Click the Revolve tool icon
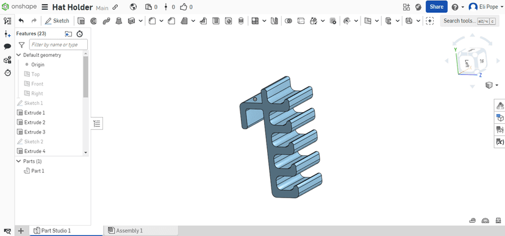Viewport: 505px width, 236px height. (94, 21)
